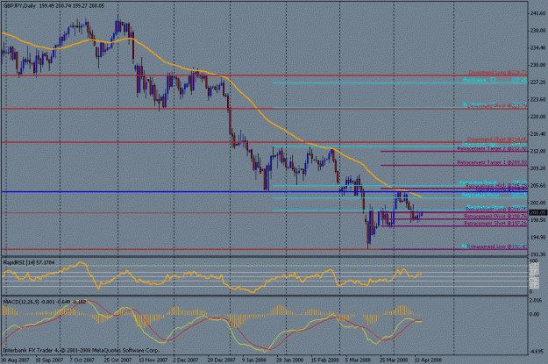Click the Retracement Pivot @198.76 label

(495, 217)
